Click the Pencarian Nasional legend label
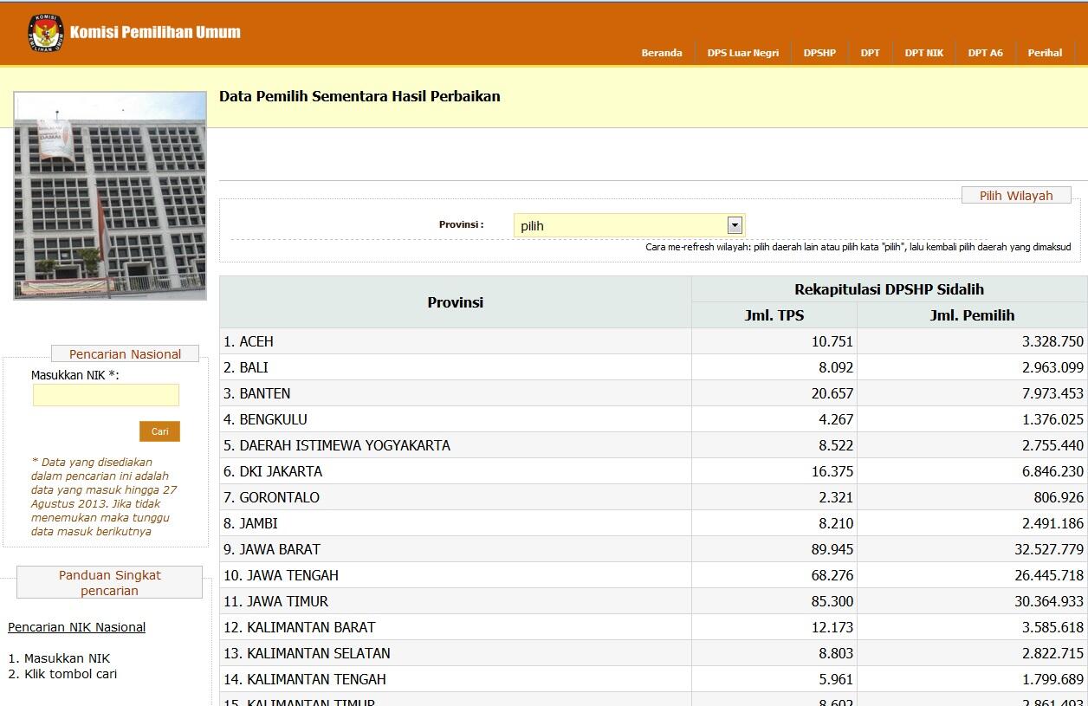This screenshot has width=1088, height=706. [125, 353]
